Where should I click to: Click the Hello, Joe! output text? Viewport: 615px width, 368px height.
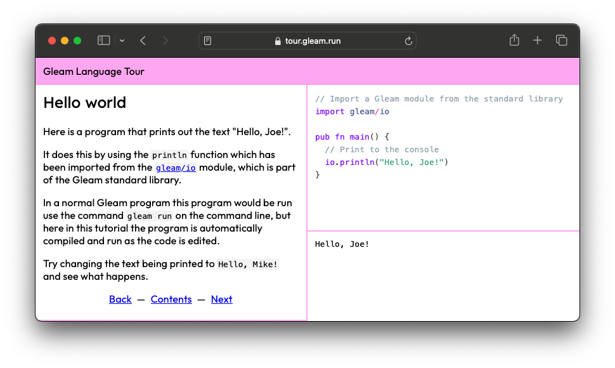click(x=342, y=244)
